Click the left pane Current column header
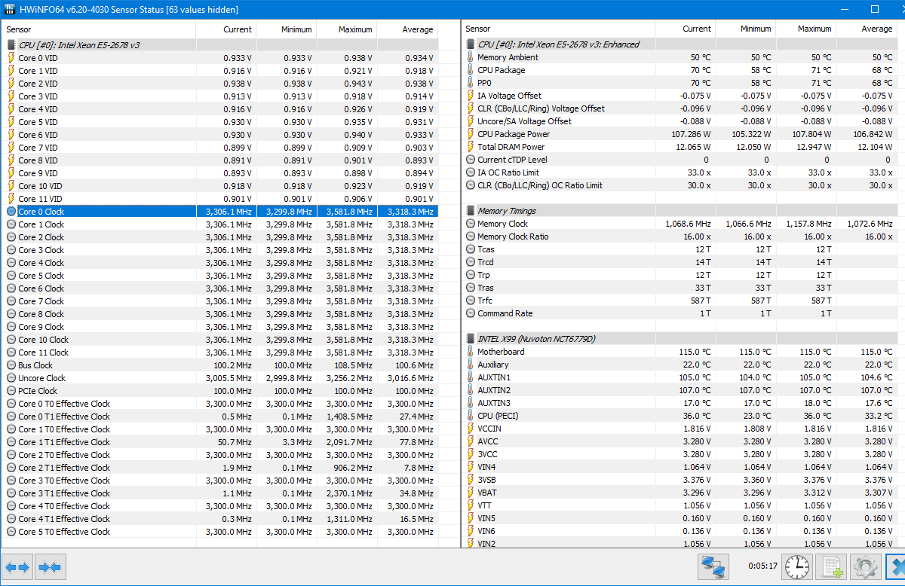 (x=226, y=29)
